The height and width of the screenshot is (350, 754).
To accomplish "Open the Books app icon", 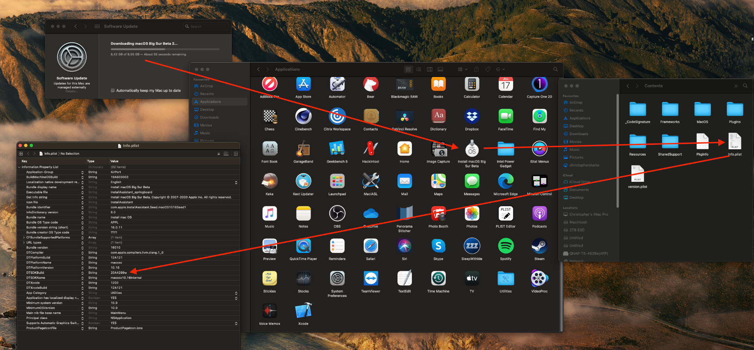I will tap(438, 84).
